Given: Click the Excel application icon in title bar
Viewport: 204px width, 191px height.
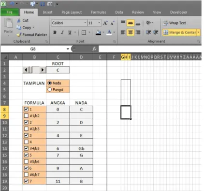Looking at the screenshot, I should [3, 4].
